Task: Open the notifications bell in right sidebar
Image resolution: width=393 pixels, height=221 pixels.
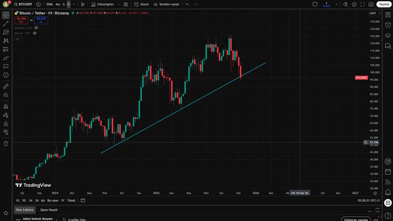Action: tap(388, 192)
